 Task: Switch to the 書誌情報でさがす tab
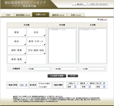tap(23, 15)
